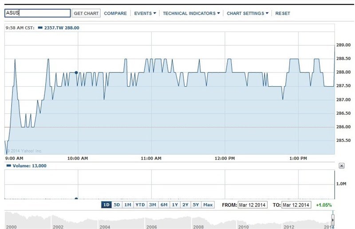Click the price data point marker at 288.00
The width and height of the screenshot is (355, 229).
pyautogui.click(x=76, y=72)
